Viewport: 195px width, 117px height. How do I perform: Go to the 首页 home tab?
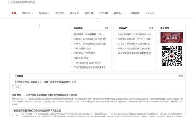[x=14, y=13]
